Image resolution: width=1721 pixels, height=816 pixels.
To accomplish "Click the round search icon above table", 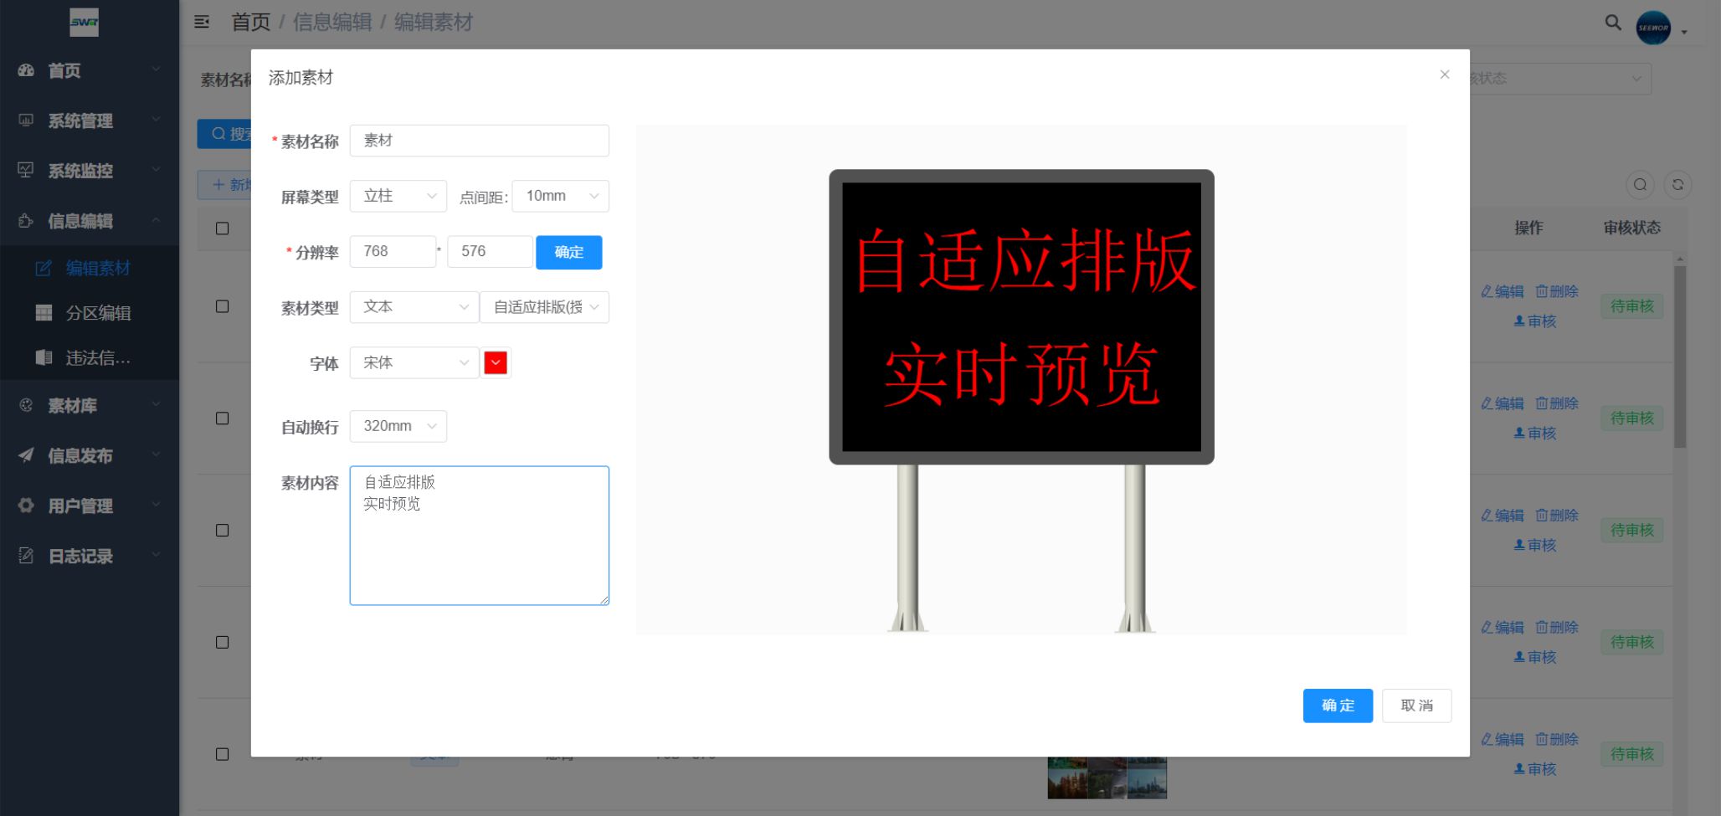I will tap(1640, 185).
